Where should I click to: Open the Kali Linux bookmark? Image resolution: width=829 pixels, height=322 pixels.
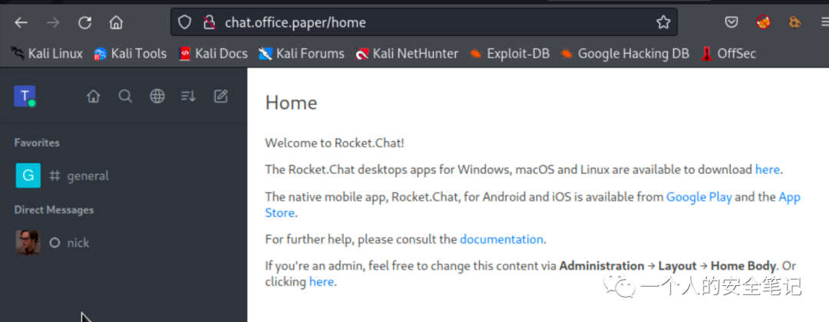[x=47, y=54]
